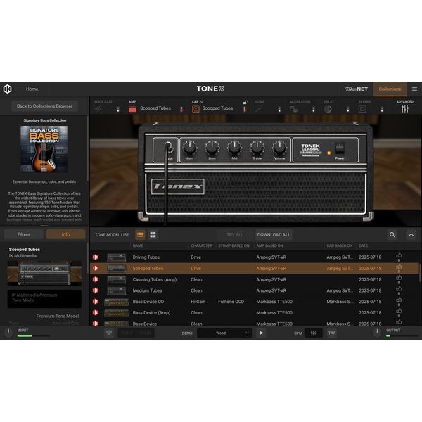422x422 pixels.
Task: Switch to list view of tone models
Action: 140,234
